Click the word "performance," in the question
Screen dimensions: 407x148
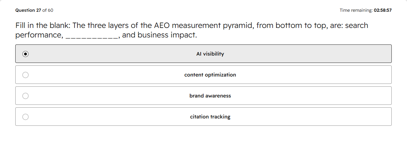tap(39, 35)
